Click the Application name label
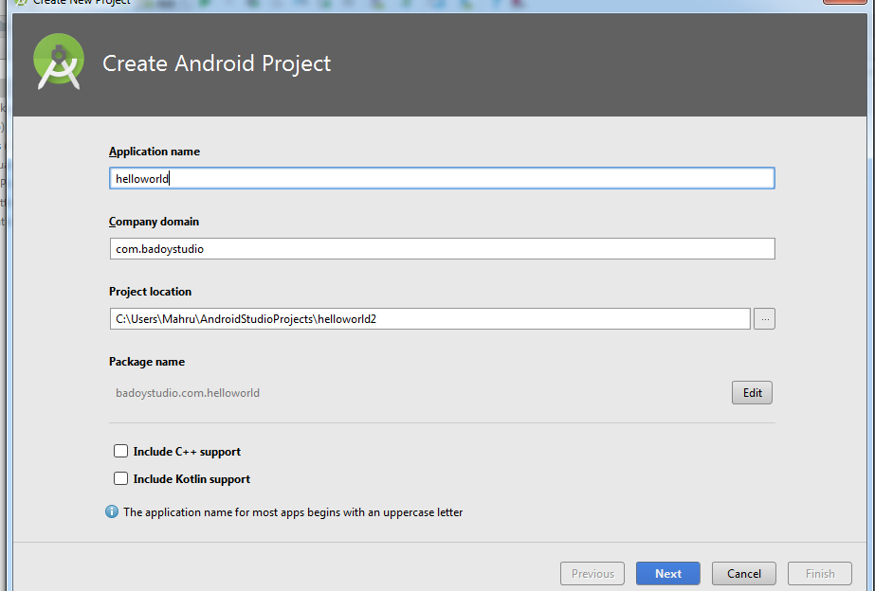 [x=155, y=152]
